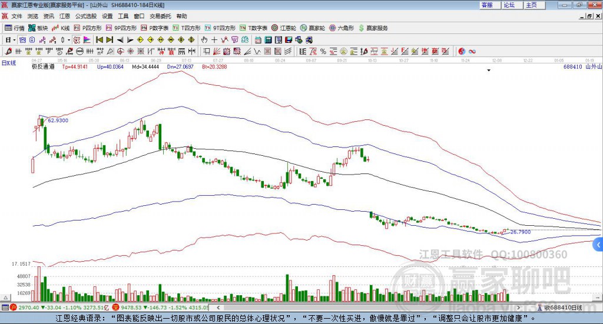
Task: Open the 9P四方形 tool
Action: [121, 28]
